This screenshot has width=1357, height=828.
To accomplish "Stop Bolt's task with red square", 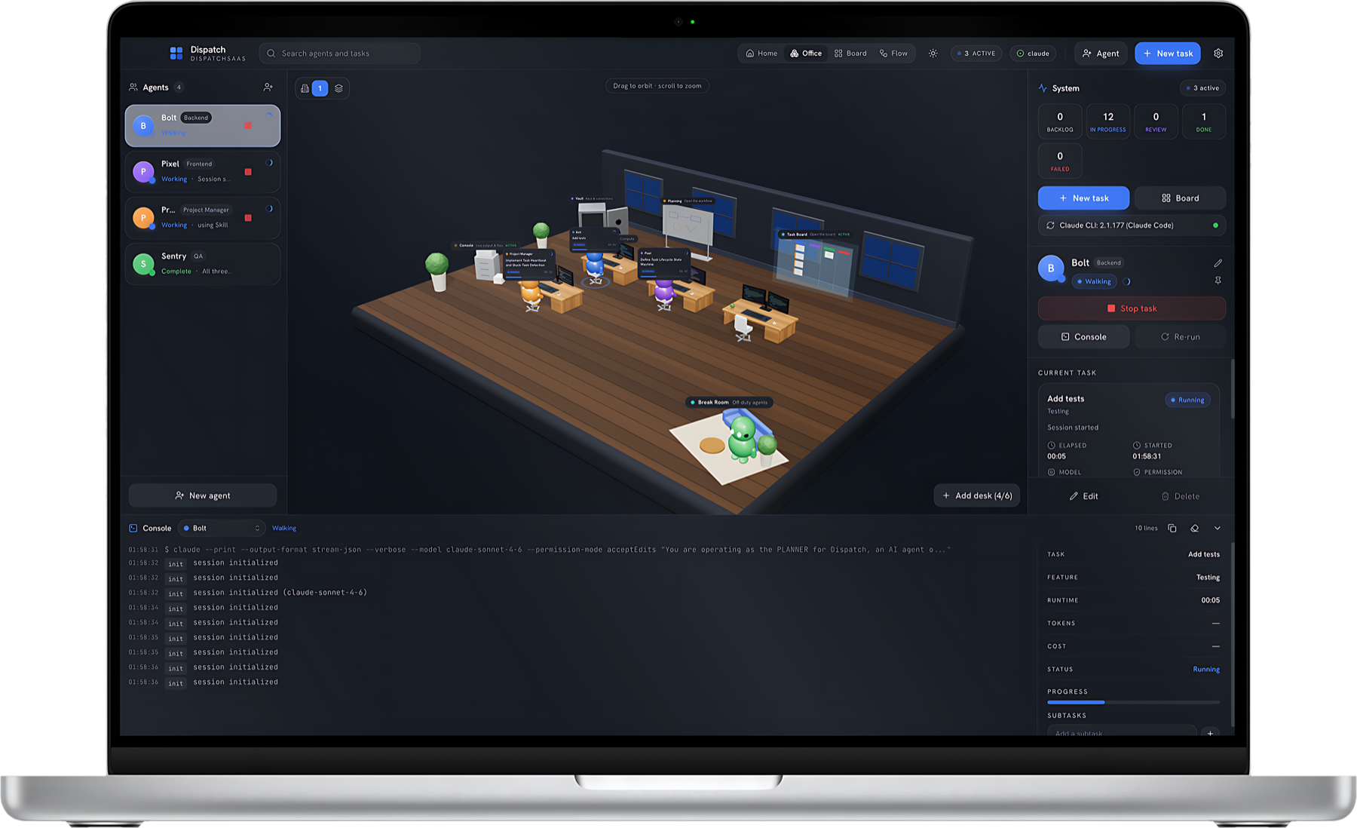I will point(248,125).
